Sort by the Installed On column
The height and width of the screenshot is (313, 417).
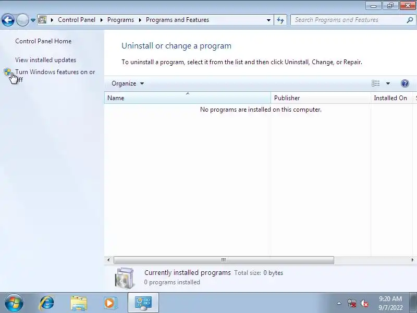tap(391, 98)
